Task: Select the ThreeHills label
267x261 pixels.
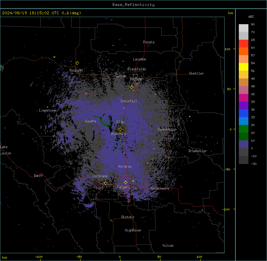Action: tap(166, 130)
